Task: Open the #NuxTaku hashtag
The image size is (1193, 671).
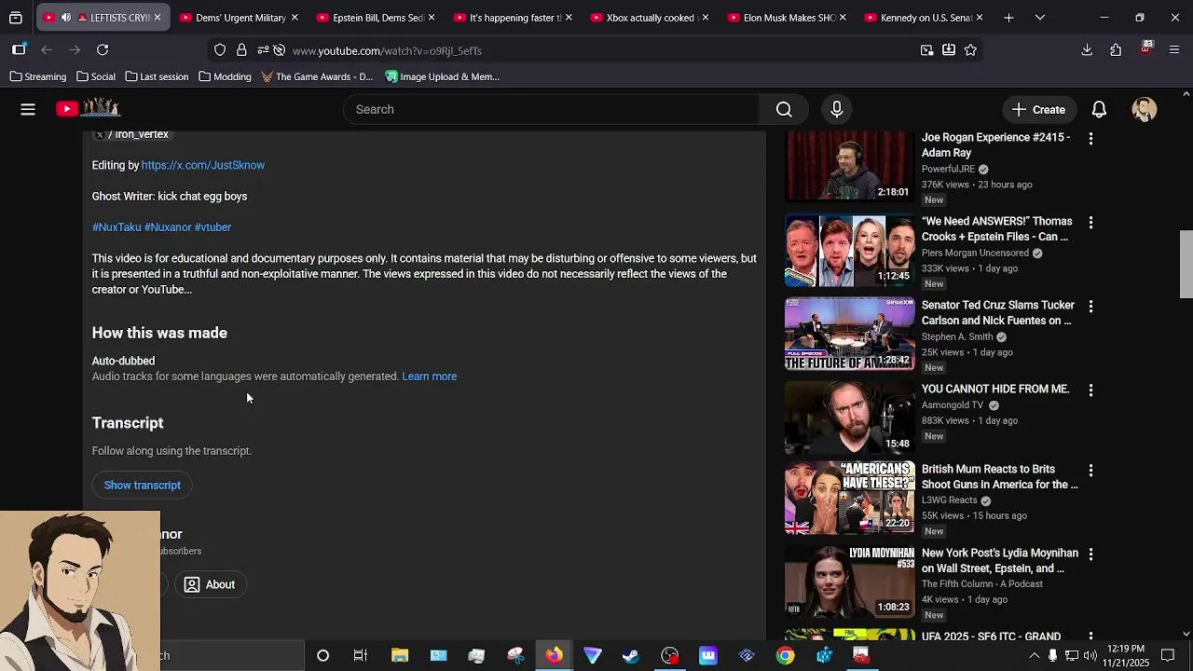Action: tap(117, 227)
